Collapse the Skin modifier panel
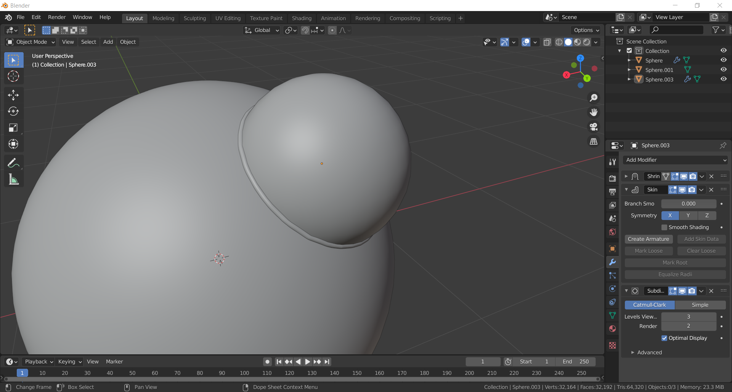This screenshot has width=732, height=392. [626, 190]
